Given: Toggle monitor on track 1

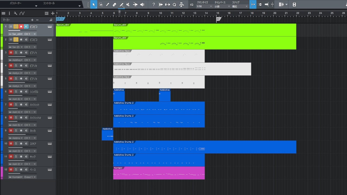Looking at the screenshot, I should coord(26,26).
